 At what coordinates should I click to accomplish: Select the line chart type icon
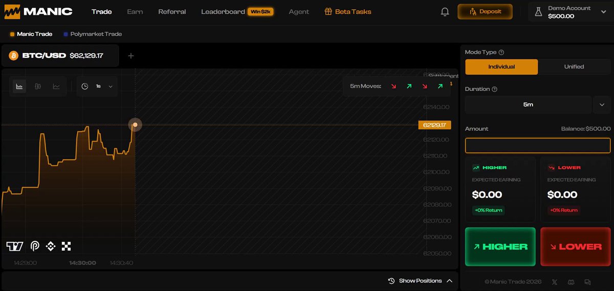[x=56, y=86]
